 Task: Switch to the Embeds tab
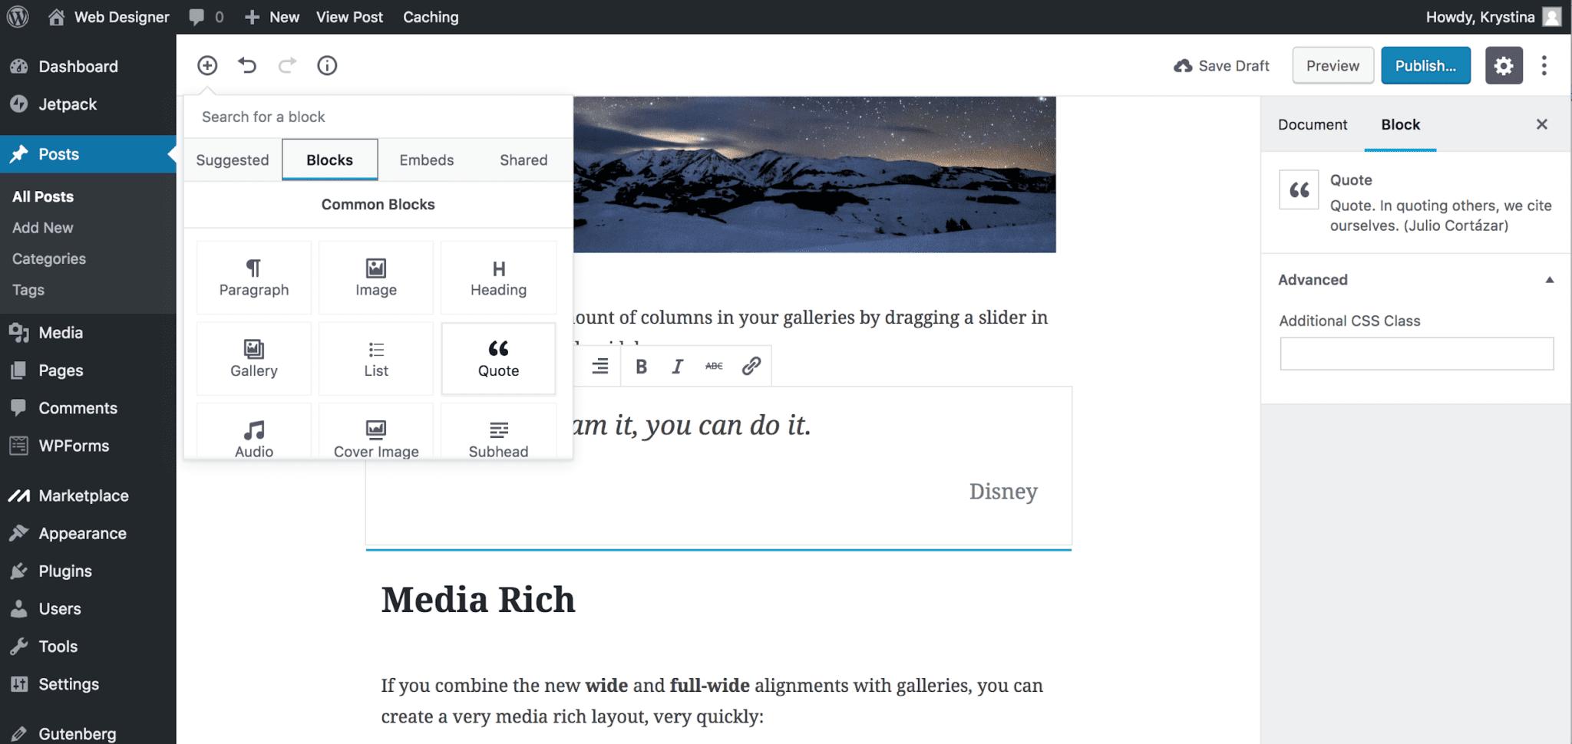[x=426, y=160]
